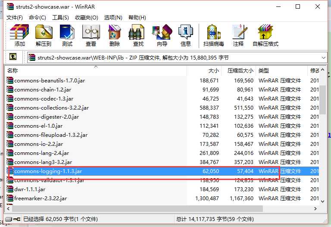The width and height of the screenshot is (331, 227).
Task: Click status text 已经选择 62,050 字节
Action: click(x=49, y=219)
